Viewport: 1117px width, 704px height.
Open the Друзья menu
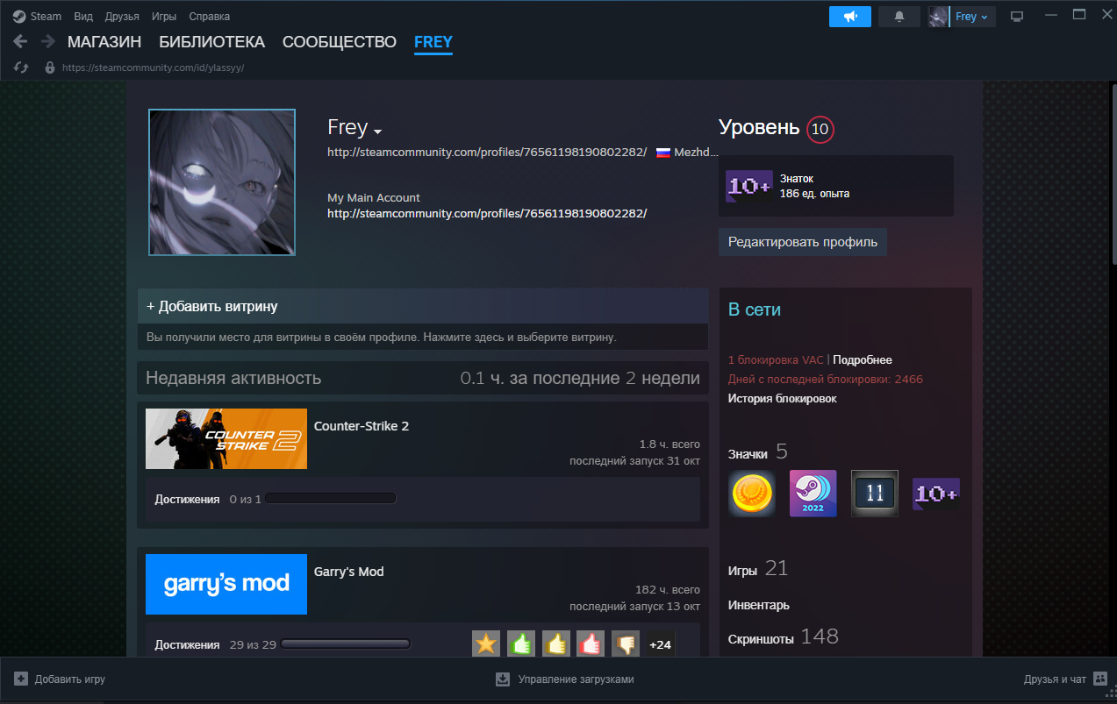(122, 16)
